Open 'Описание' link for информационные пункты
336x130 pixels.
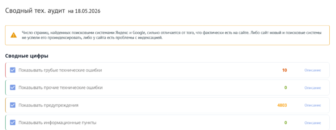[313, 123]
